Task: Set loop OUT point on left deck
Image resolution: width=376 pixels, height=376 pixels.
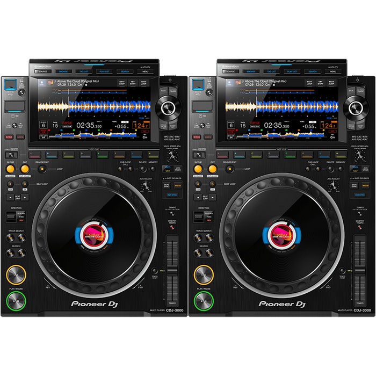Action: [25, 169]
